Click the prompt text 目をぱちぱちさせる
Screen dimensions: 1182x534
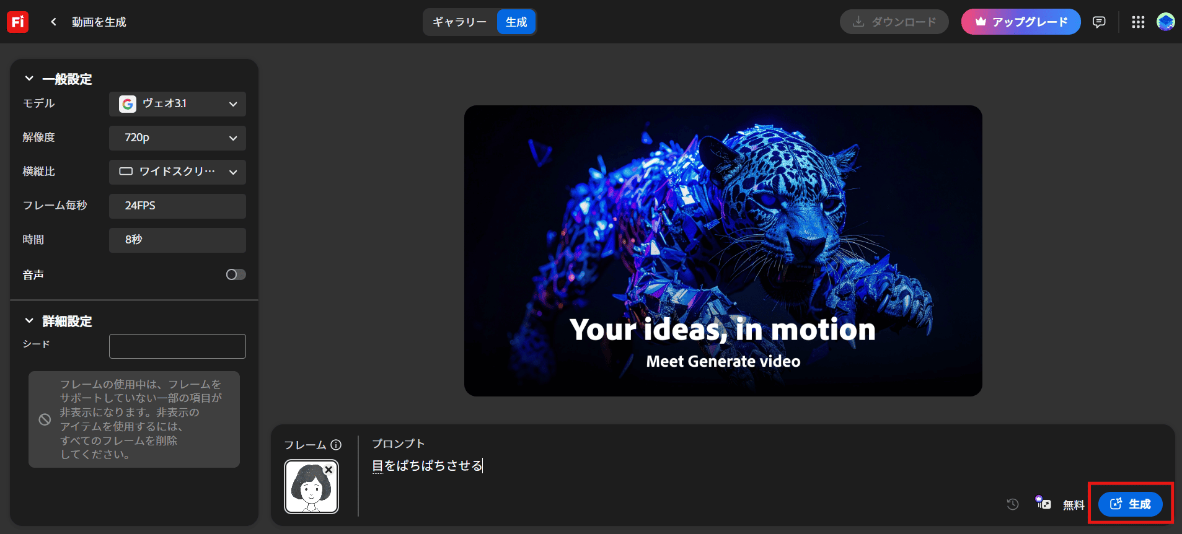(x=427, y=466)
